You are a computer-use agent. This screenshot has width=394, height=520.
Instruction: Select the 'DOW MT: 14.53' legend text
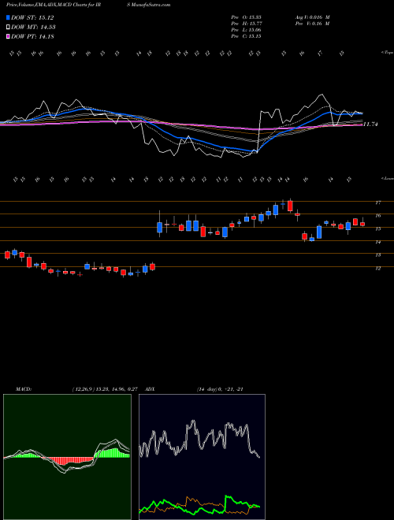(x=34, y=28)
